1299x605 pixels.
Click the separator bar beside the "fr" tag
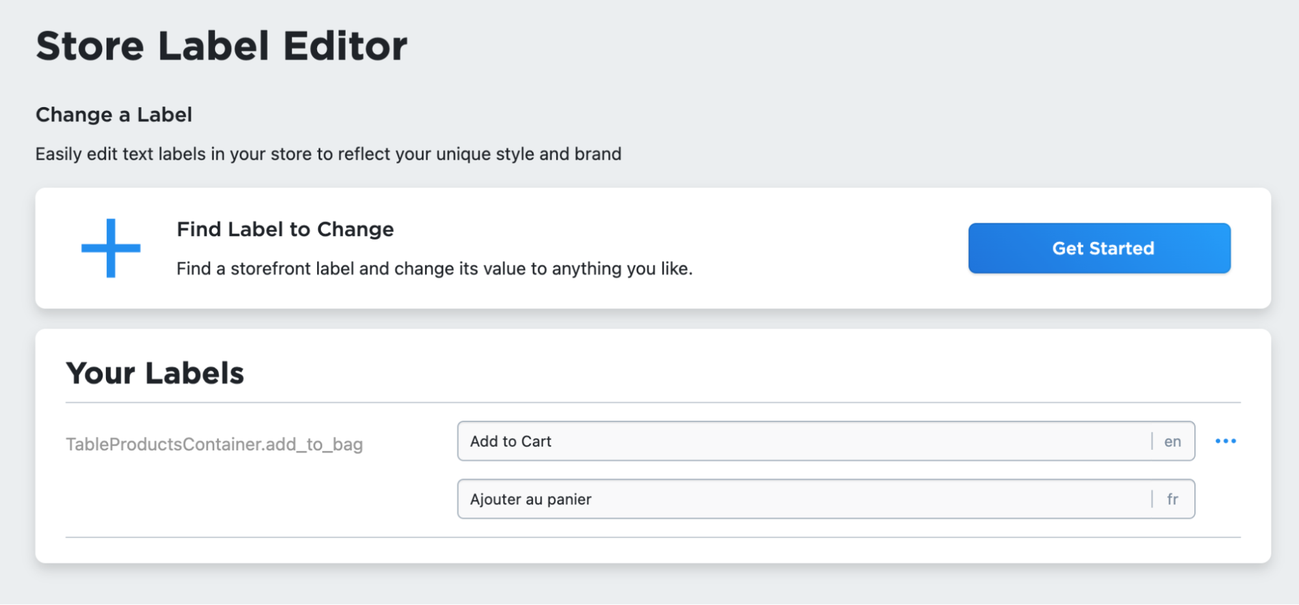[1152, 499]
